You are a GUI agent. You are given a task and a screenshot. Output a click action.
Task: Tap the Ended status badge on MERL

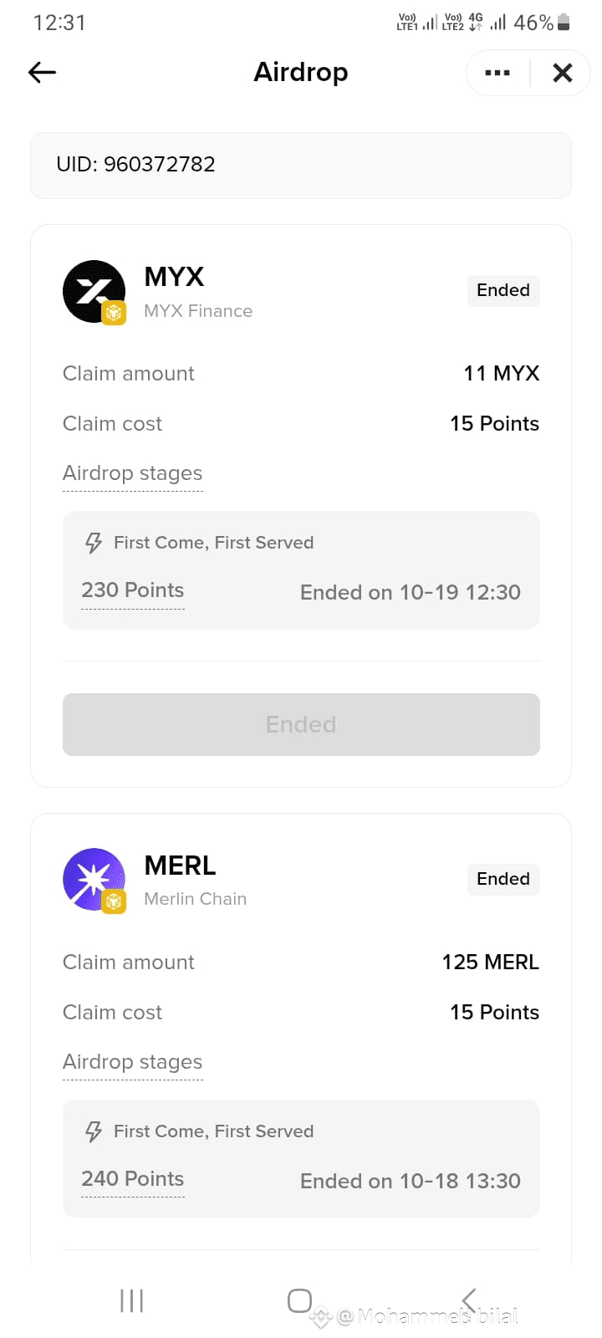(503, 879)
